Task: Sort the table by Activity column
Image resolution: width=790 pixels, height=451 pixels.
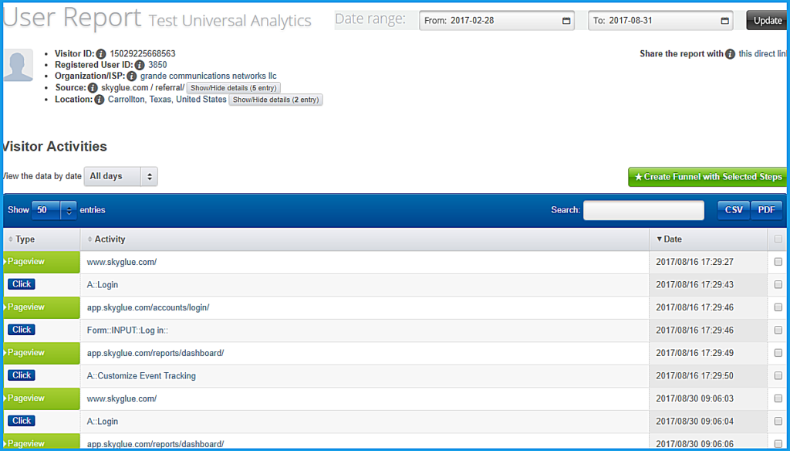Action: [x=110, y=239]
